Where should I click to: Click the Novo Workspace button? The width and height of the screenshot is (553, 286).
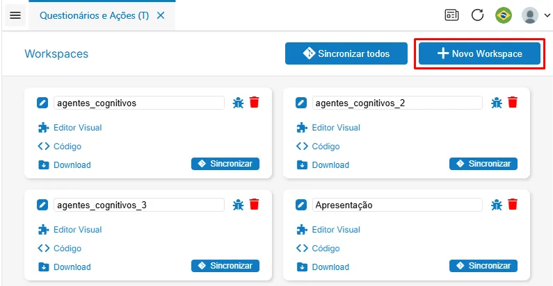point(479,53)
